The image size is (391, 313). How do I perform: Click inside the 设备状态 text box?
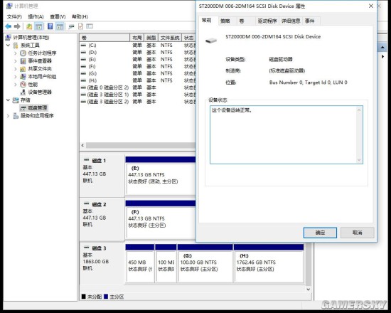click(x=286, y=134)
